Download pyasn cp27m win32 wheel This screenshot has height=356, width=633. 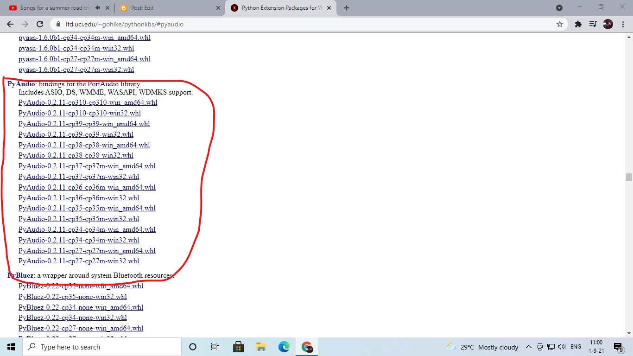pyautogui.click(x=76, y=70)
